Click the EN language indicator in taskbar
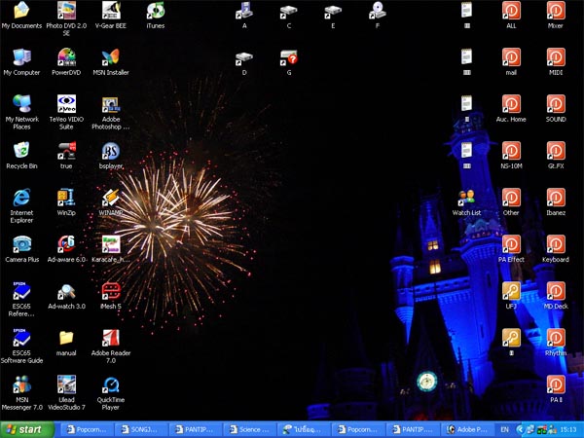The width and height of the screenshot is (584, 438). [504, 430]
